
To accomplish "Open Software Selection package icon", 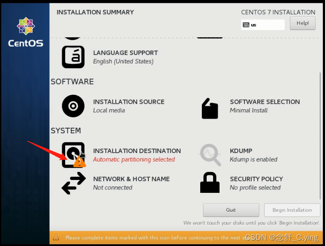I will 210,108.
